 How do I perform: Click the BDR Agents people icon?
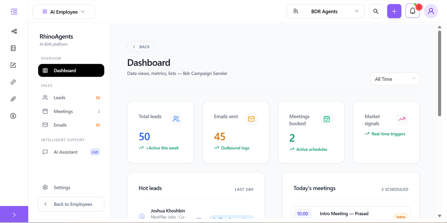pyautogui.click(x=296, y=11)
